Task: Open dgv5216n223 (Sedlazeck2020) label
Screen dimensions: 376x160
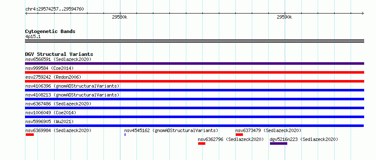Action: pos(304,139)
